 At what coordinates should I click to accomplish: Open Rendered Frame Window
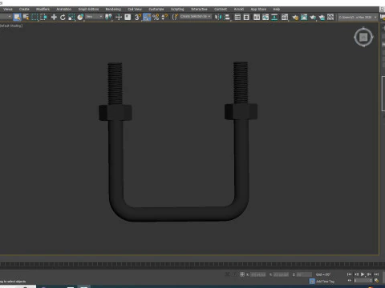pos(304,17)
